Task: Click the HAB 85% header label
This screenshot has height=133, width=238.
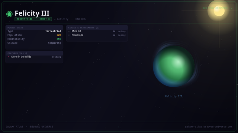Action: pos(80,19)
